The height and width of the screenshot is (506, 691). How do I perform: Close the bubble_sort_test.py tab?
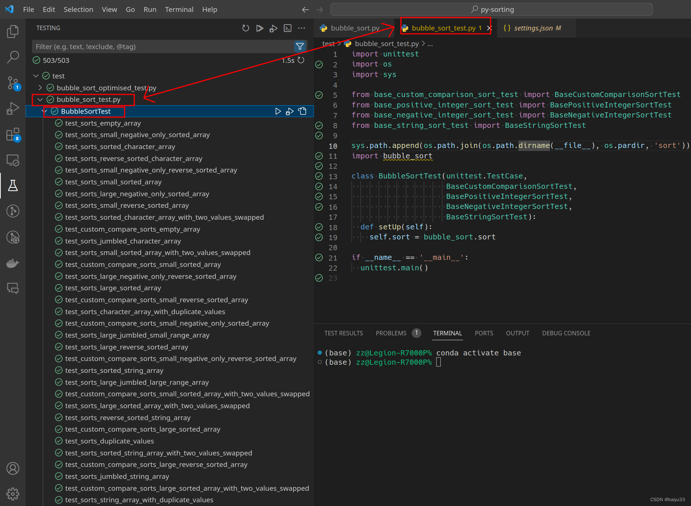489,28
